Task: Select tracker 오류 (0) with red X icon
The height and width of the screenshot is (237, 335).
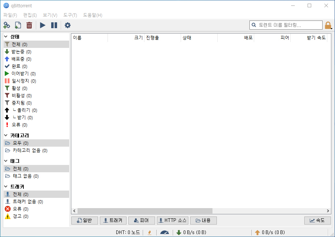Action: (36, 209)
